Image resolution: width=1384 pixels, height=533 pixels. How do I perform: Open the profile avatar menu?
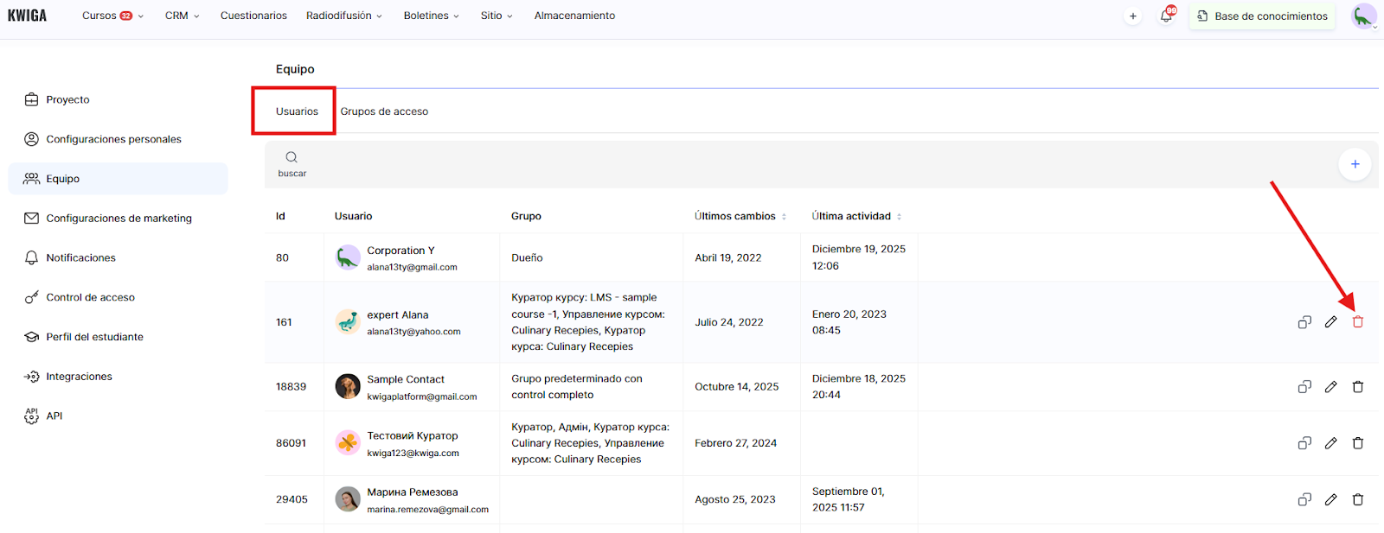pos(1363,16)
